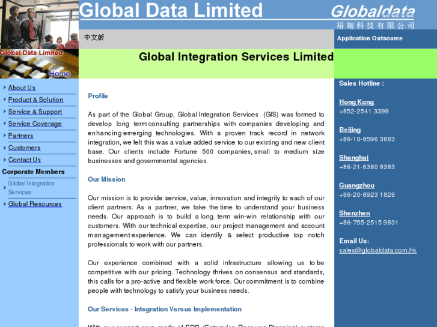The height and width of the screenshot is (327, 437).
Task: Click the Chinese company name 裕翔科技有限公司
Action: coord(375,26)
